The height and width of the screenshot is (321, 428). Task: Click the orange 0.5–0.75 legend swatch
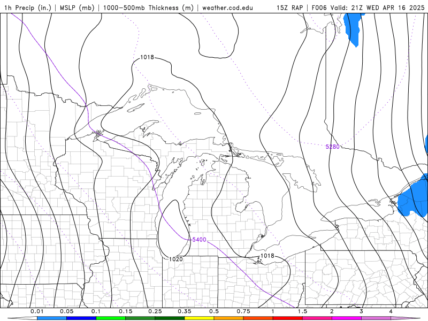tap(229, 318)
